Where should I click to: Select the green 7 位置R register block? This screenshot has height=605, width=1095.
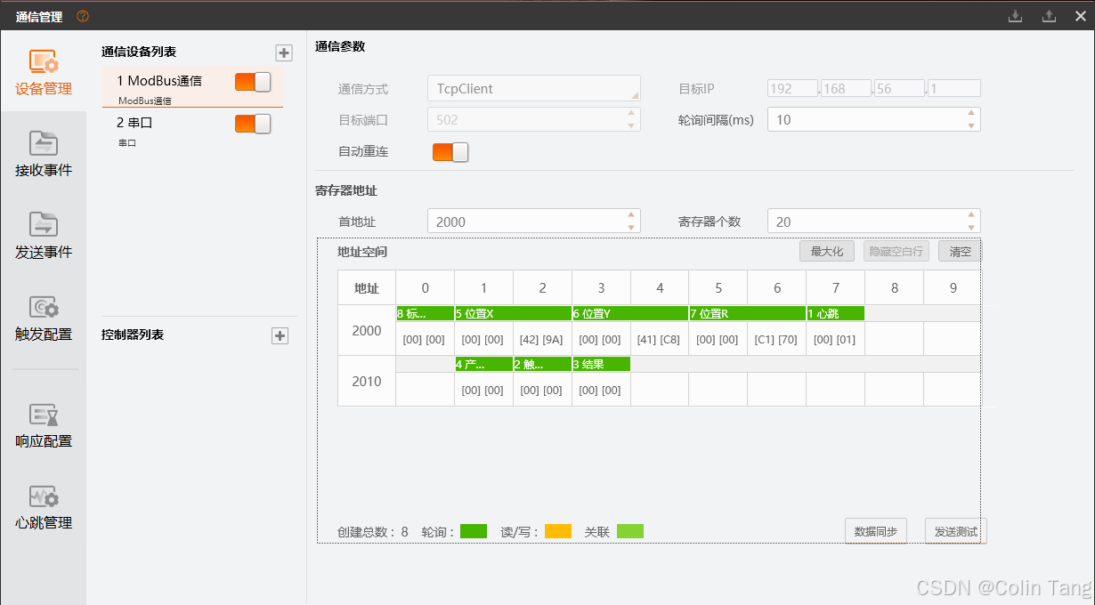748,313
